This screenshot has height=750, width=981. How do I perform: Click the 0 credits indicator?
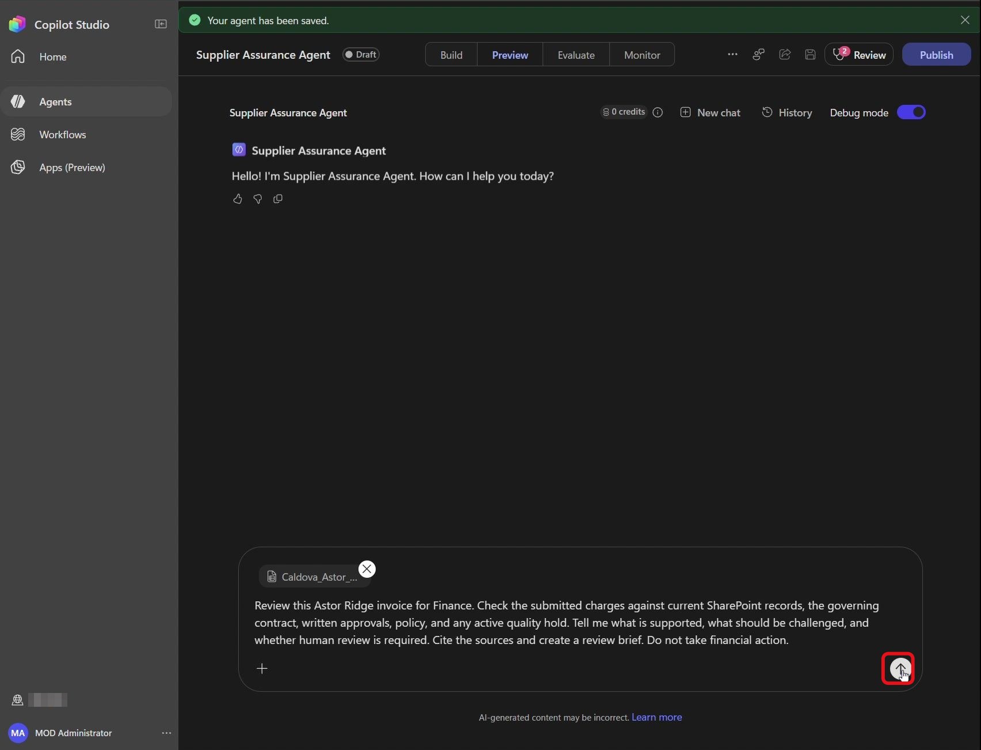(623, 112)
